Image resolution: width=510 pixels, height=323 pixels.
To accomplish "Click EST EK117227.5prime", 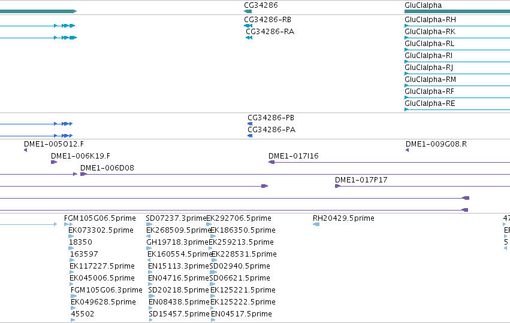I will [x=102, y=266].
